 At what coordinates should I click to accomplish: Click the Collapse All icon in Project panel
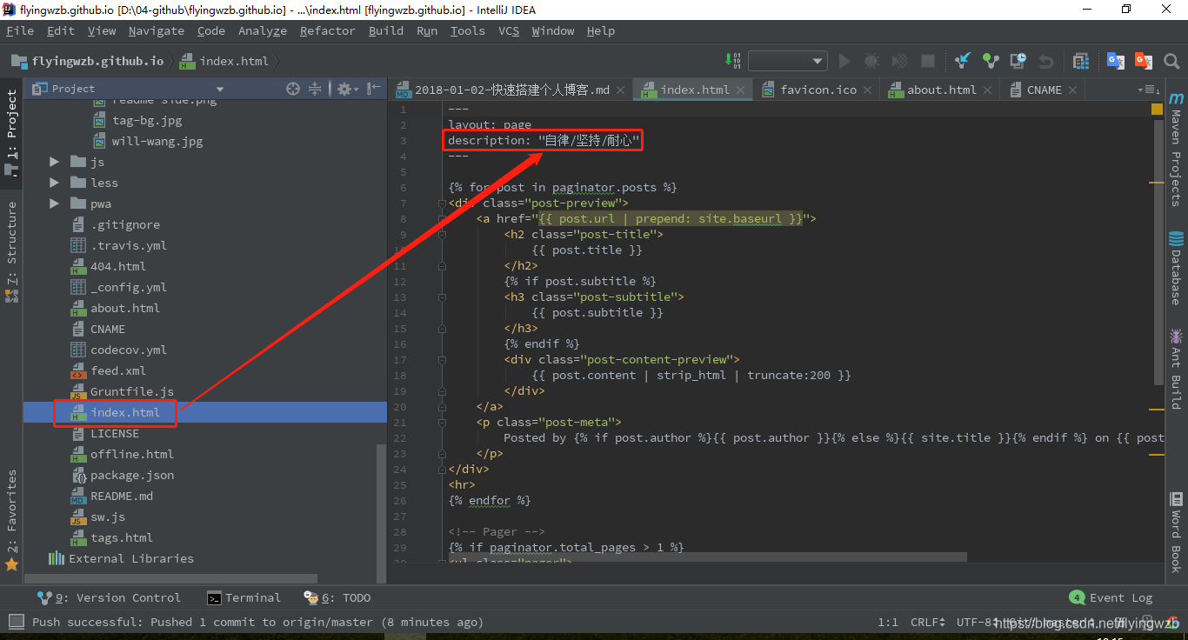[x=315, y=89]
